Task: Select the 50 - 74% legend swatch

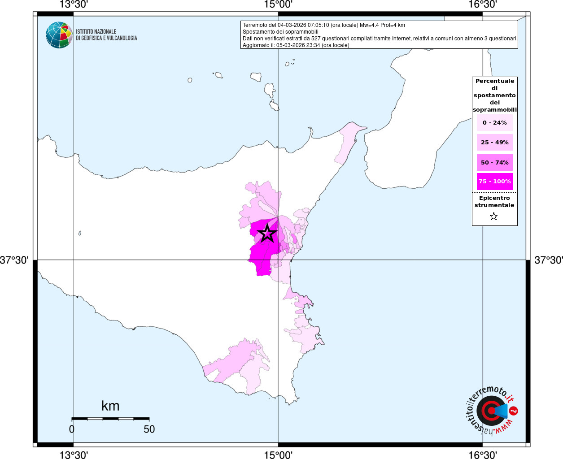Action: [495, 163]
